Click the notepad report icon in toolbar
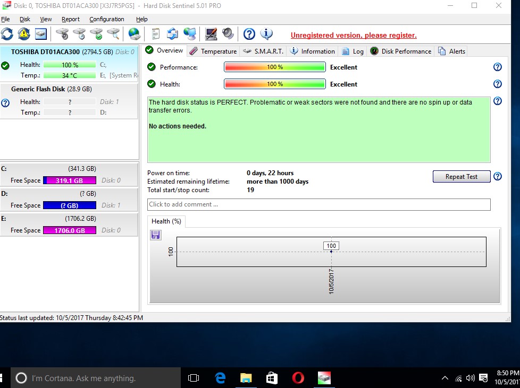 (156, 35)
